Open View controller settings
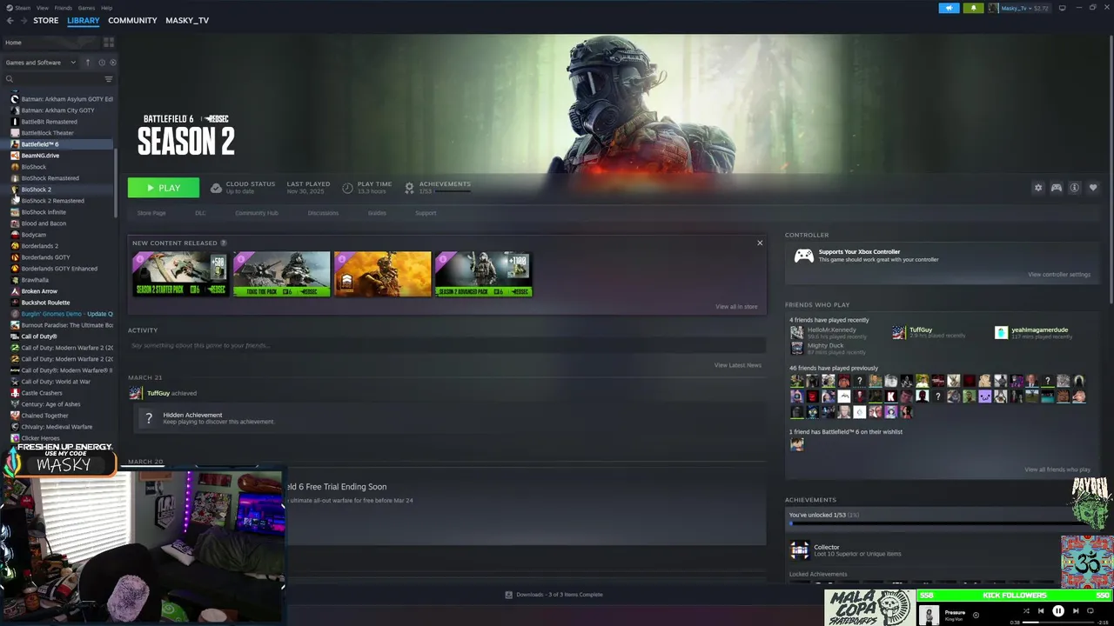 [x=1059, y=275]
